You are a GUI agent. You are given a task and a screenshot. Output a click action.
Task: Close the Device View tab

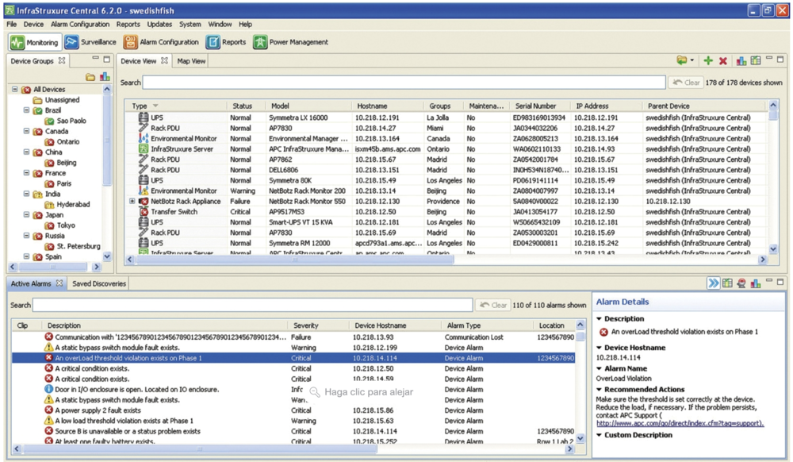click(164, 60)
